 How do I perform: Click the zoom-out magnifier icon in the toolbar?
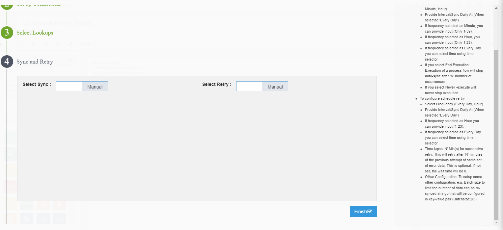click(58, 44)
